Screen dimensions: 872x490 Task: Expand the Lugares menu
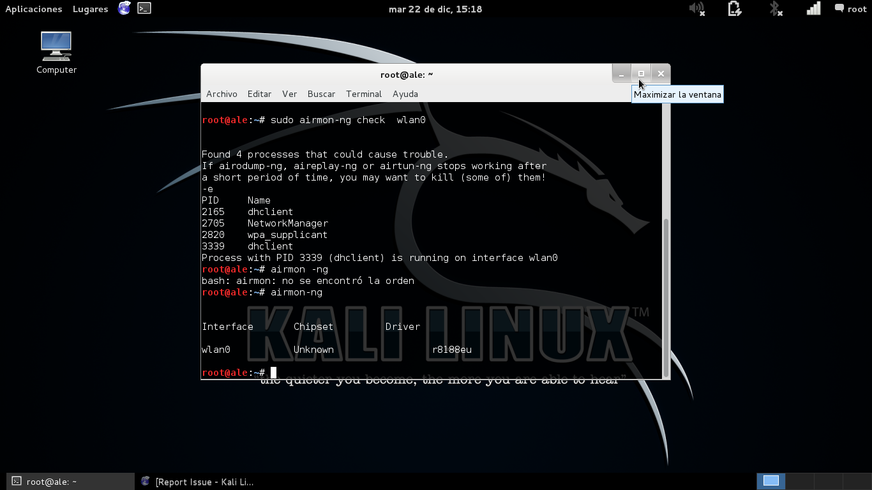[90, 9]
